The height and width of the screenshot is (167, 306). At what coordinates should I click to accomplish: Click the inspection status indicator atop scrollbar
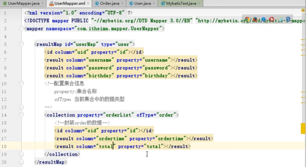(303, 10)
